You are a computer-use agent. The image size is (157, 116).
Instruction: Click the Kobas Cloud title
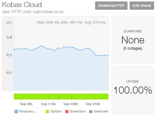[22, 5]
